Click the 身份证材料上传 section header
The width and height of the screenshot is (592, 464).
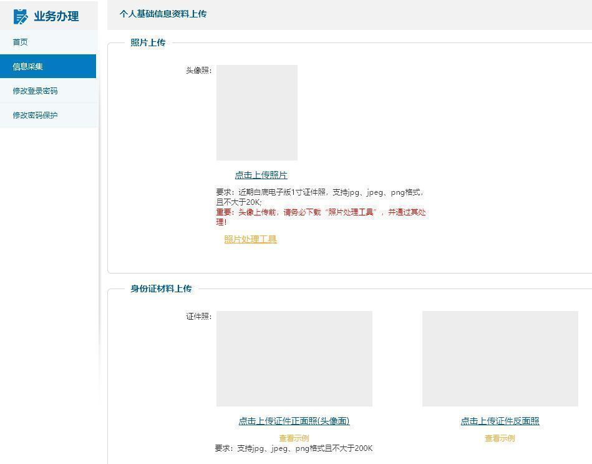pyautogui.click(x=160, y=289)
